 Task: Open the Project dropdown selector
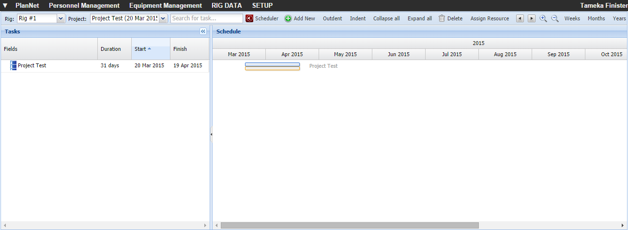click(163, 18)
